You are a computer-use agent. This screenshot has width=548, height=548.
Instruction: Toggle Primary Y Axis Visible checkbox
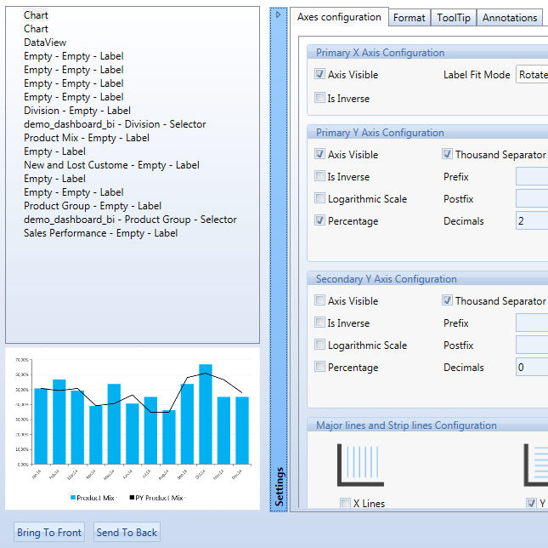click(x=319, y=154)
